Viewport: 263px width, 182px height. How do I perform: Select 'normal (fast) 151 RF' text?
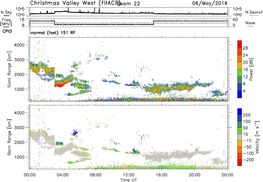(53, 33)
